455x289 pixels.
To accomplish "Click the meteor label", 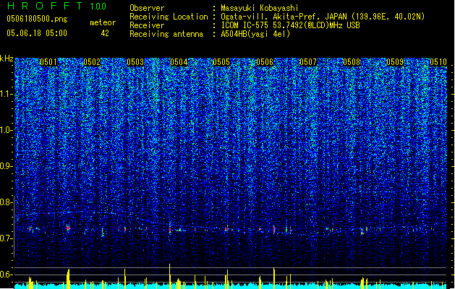I will point(103,22).
